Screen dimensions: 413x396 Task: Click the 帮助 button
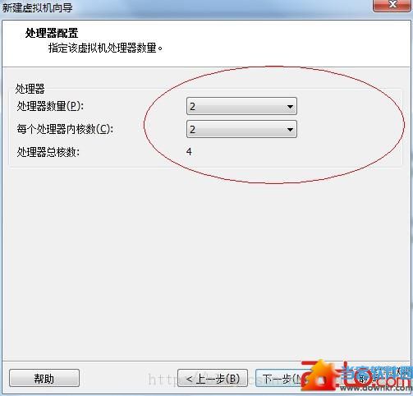click(x=44, y=378)
